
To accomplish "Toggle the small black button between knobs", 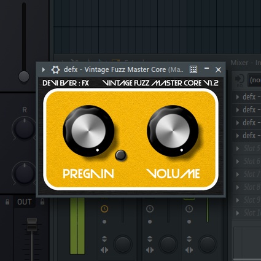I will pyautogui.click(x=120, y=155).
